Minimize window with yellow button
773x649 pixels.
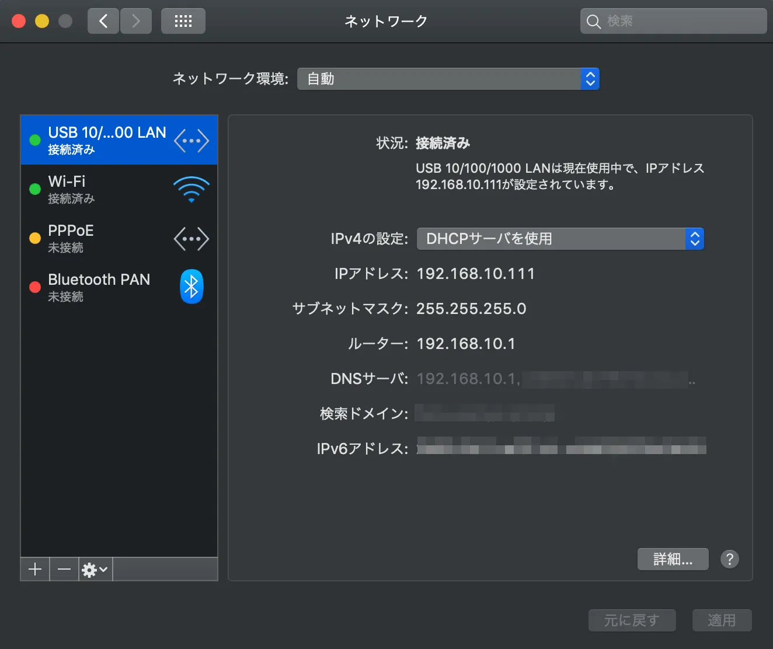tap(42, 21)
